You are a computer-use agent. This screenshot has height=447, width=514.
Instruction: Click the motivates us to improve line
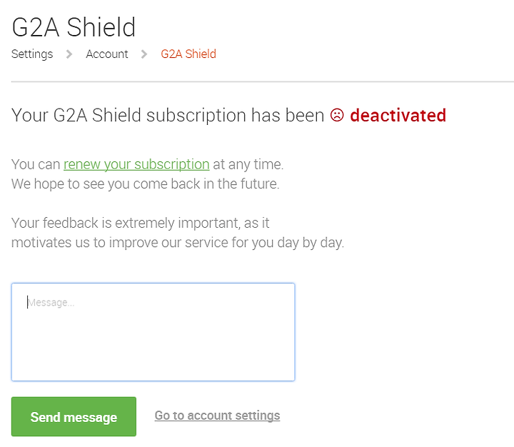[178, 243]
